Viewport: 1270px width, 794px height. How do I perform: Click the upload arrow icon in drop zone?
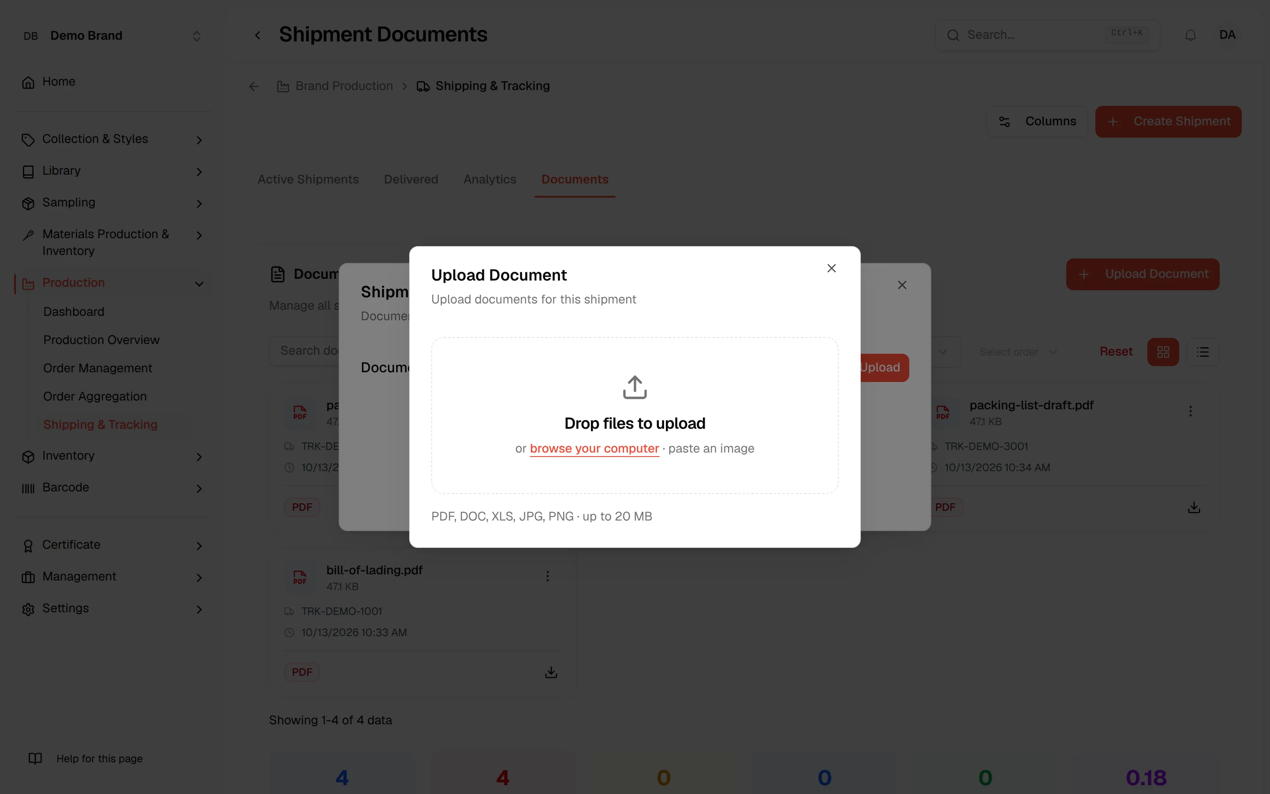pyautogui.click(x=635, y=387)
